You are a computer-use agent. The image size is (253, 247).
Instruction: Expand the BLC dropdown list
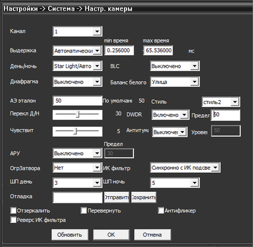[175, 66]
